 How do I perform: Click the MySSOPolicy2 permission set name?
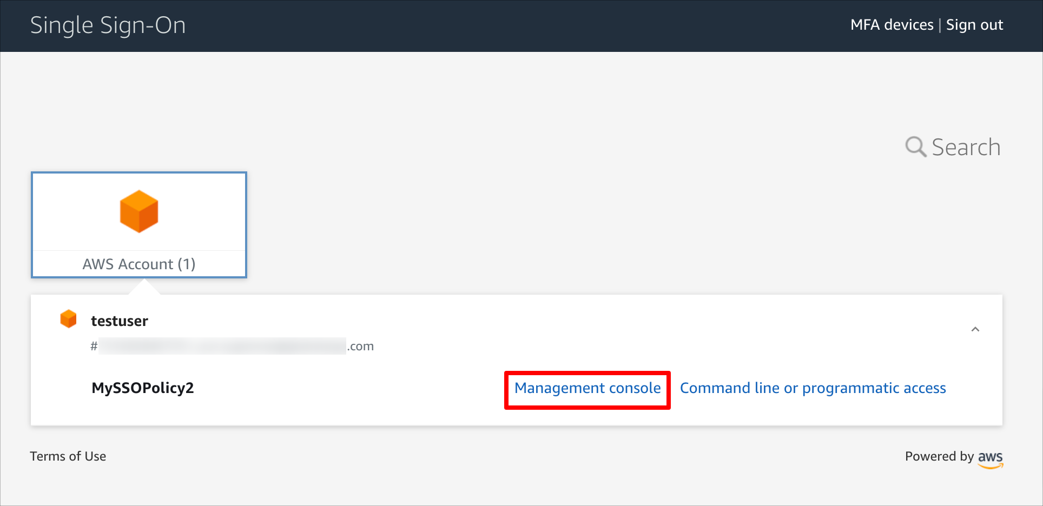[x=143, y=388]
